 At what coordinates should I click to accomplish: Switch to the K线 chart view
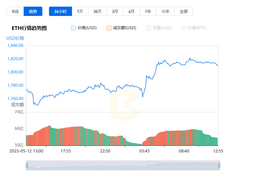[x=15, y=11]
